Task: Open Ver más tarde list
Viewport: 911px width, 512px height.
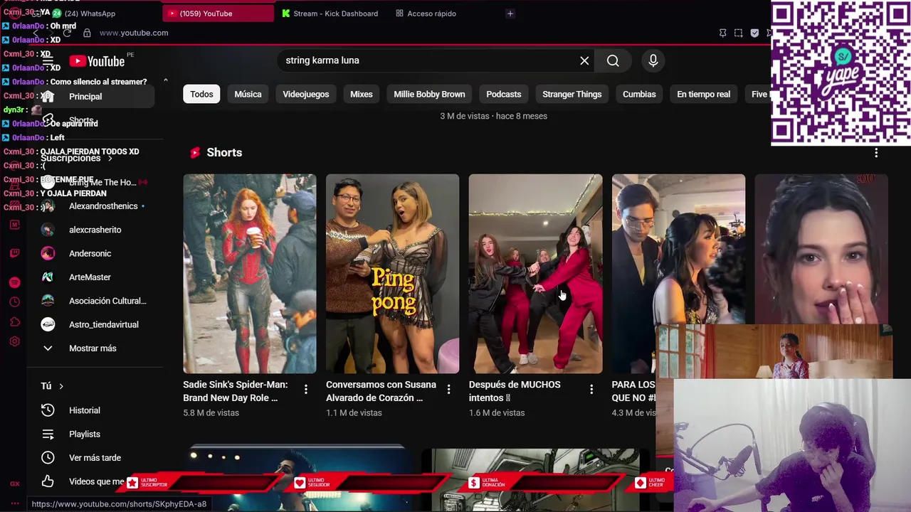Action: [x=94, y=458]
